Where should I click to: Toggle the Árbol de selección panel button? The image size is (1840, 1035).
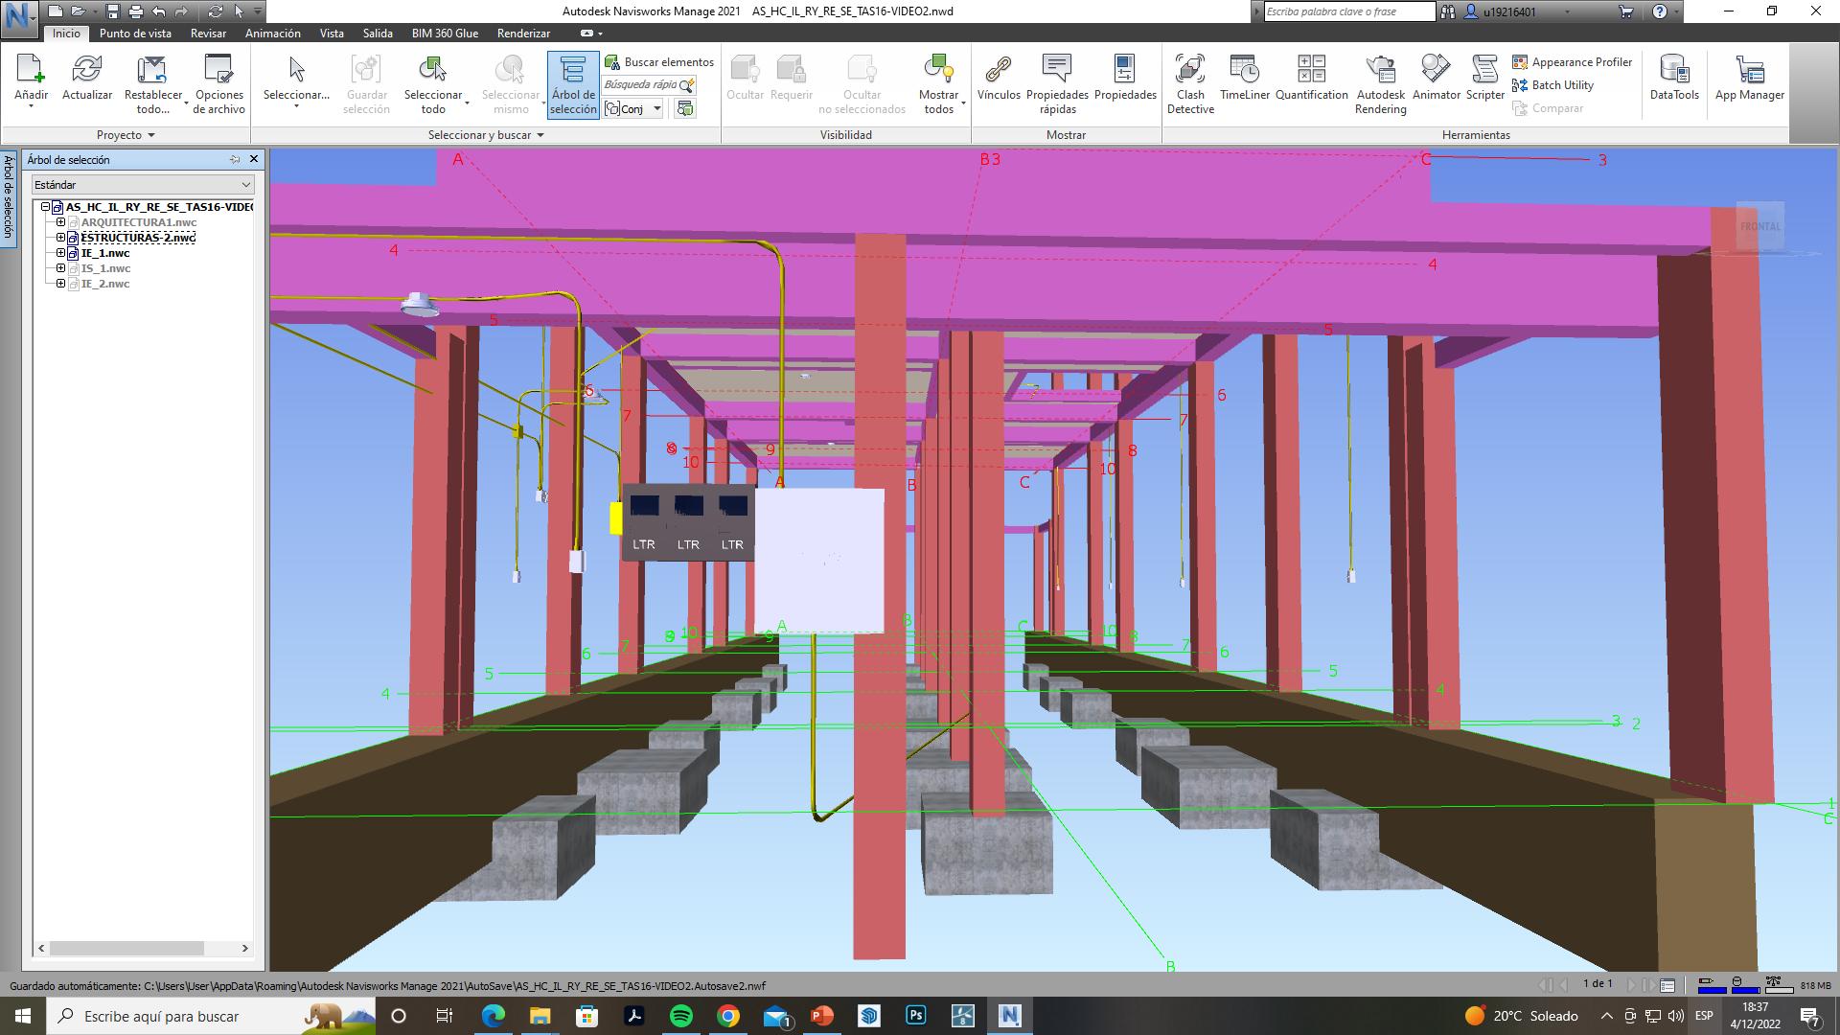(573, 84)
